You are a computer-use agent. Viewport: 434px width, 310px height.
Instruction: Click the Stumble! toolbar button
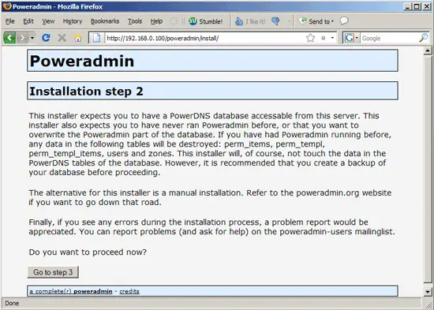(205, 21)
